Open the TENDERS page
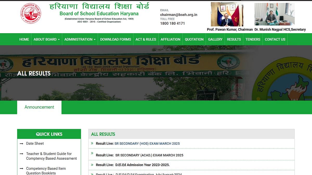 pyautogui.click(x=253, y=39)
